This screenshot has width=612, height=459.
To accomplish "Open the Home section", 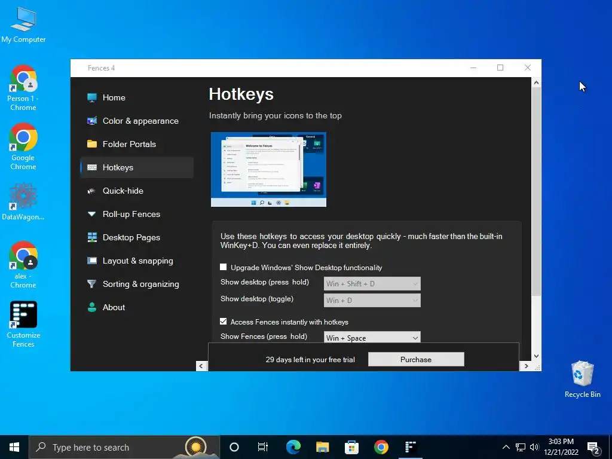I will 137,97.
